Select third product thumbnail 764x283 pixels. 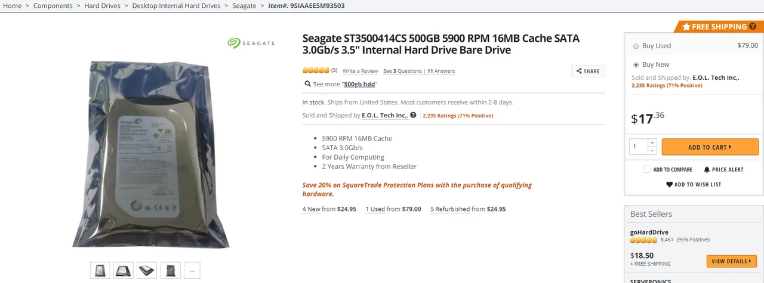147,270
